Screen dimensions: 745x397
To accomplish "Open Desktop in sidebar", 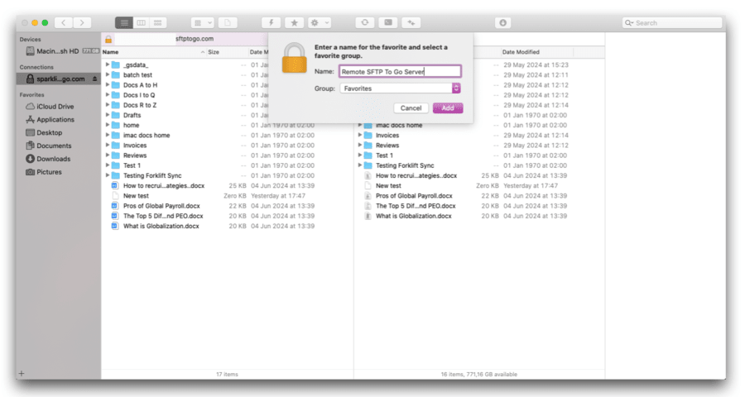I will tap(50, 132).
